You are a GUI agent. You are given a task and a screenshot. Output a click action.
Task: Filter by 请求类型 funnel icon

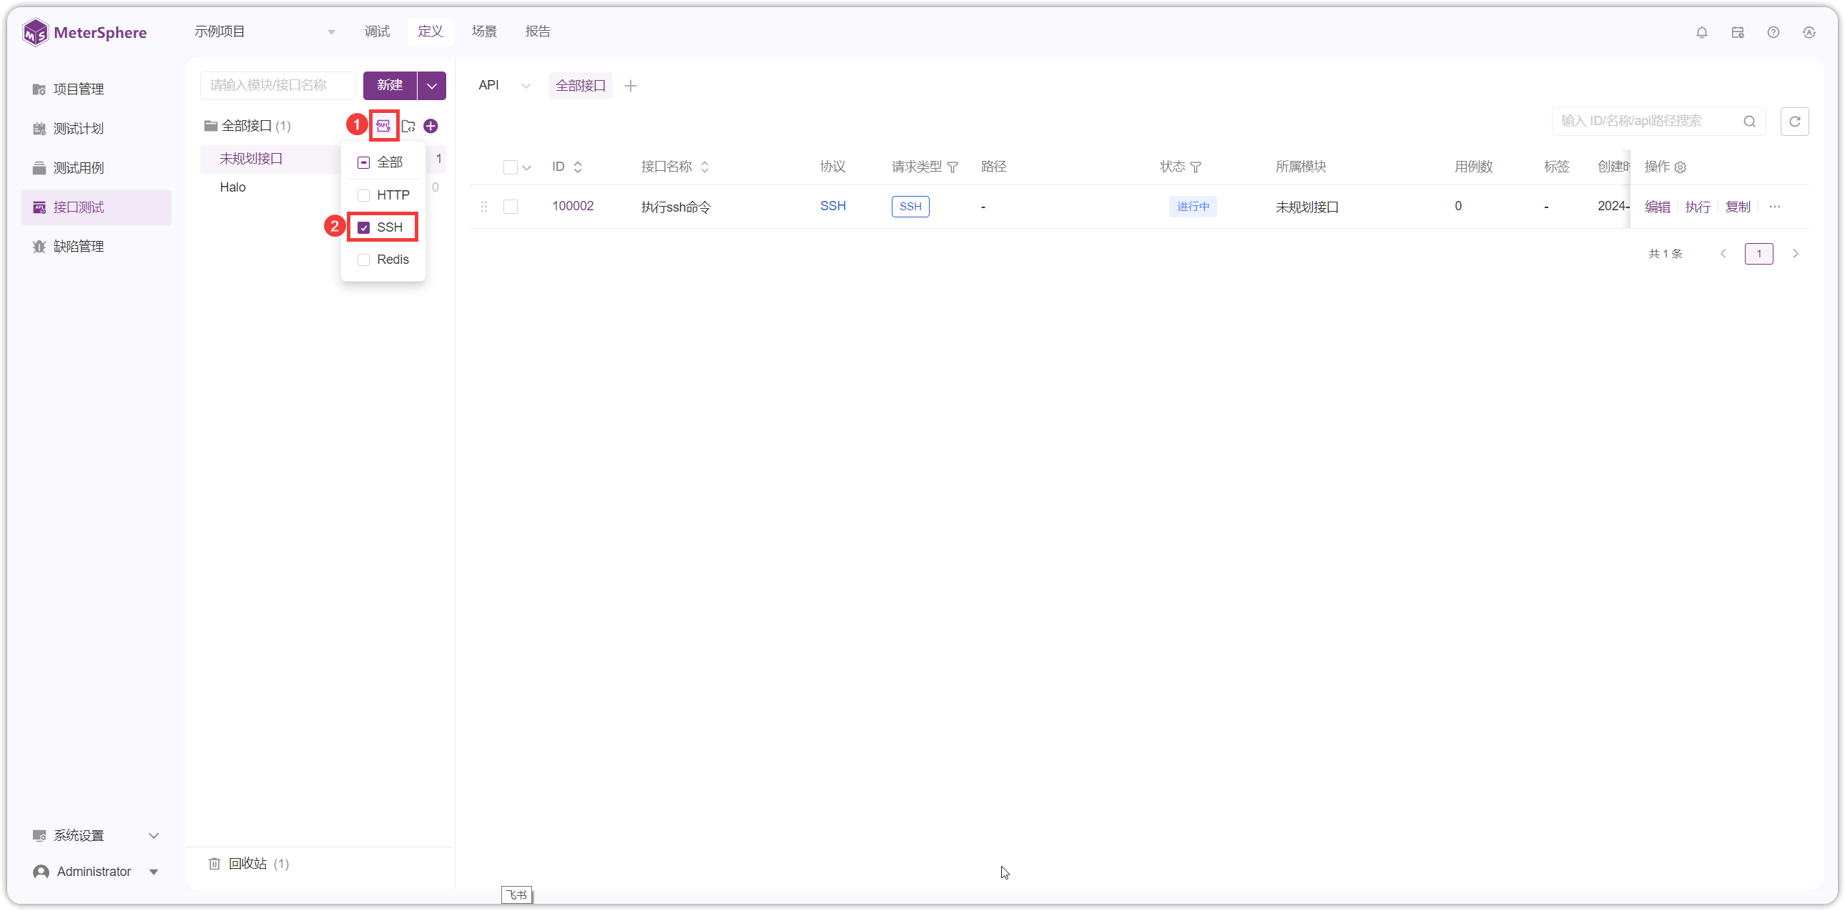point(953,167)
